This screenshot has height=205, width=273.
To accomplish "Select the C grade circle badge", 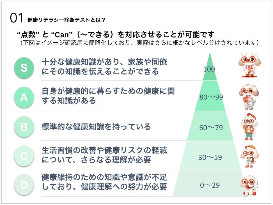I will [24, 156].
